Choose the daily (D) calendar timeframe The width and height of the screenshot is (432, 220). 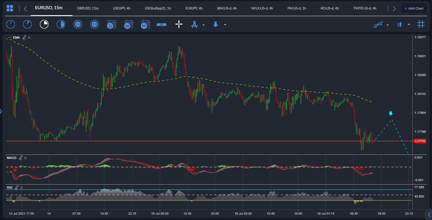coord(111,24)
